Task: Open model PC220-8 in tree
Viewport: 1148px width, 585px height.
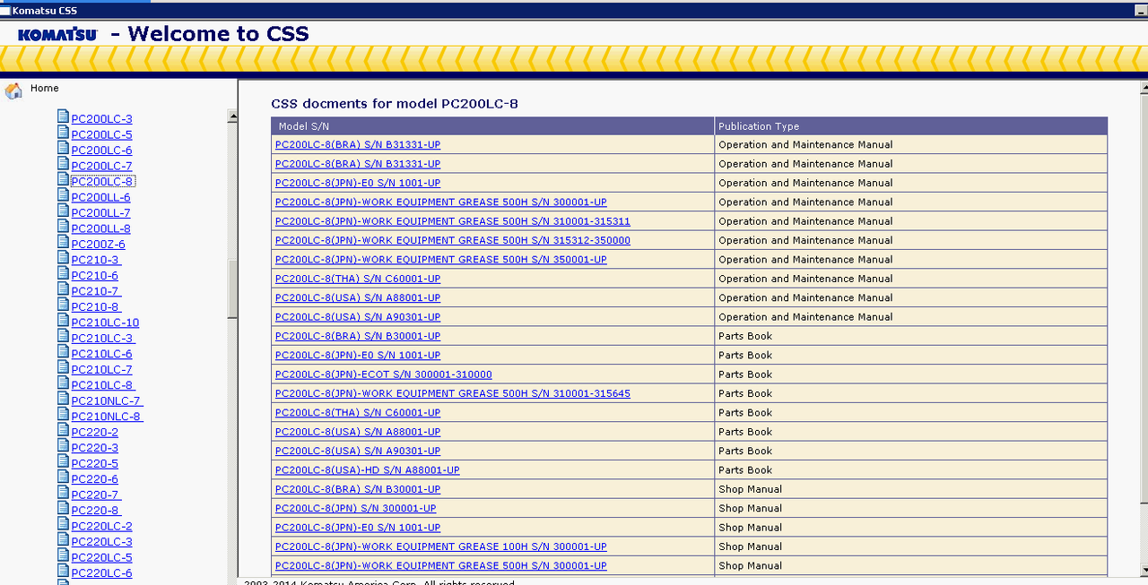Action: [x=94, y=511]
